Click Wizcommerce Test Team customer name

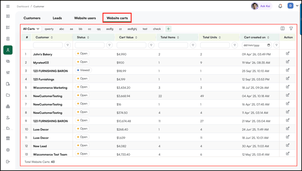(50, 154)
